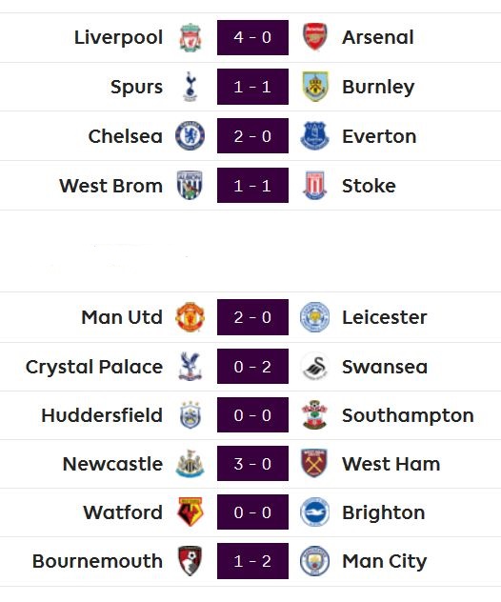
Task: Open the Newcastle 3 - 0 score box
Action: [x=252, y=463]
